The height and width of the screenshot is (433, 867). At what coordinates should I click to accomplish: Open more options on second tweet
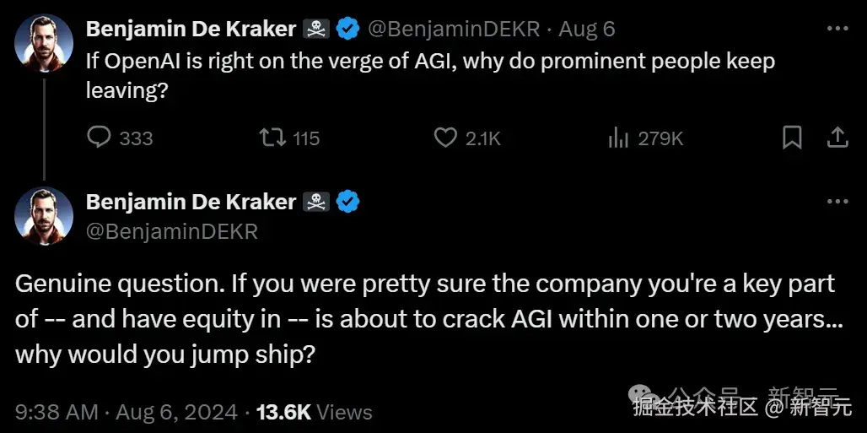[837, 202]
